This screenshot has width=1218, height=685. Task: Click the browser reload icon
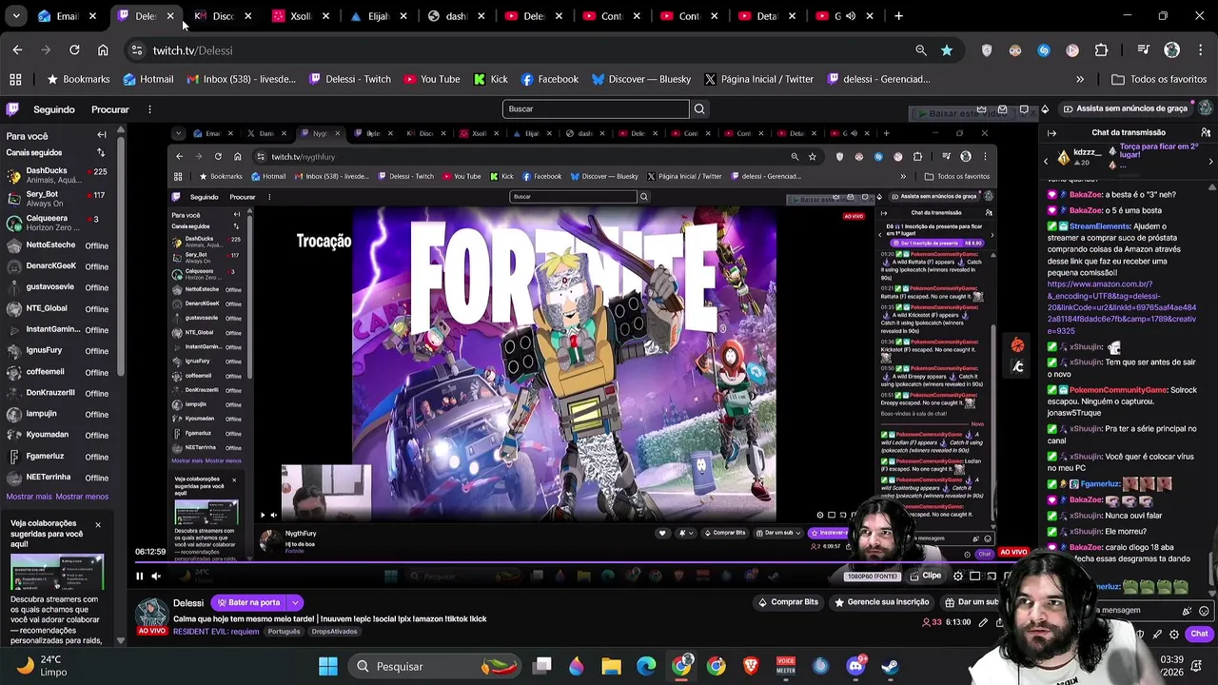pyautogui.click(x=74, y=50)
